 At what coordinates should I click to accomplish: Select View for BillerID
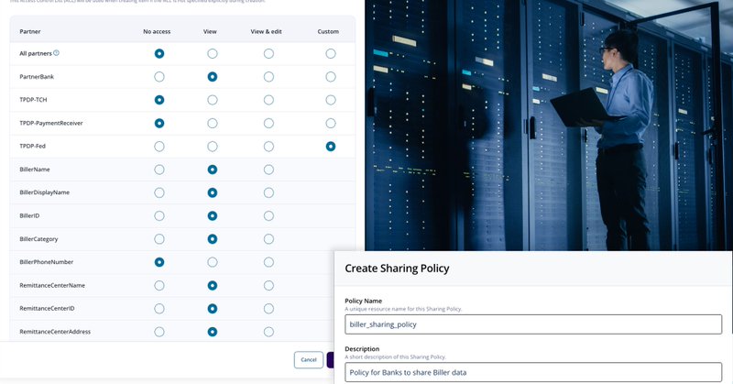(213, 216)
